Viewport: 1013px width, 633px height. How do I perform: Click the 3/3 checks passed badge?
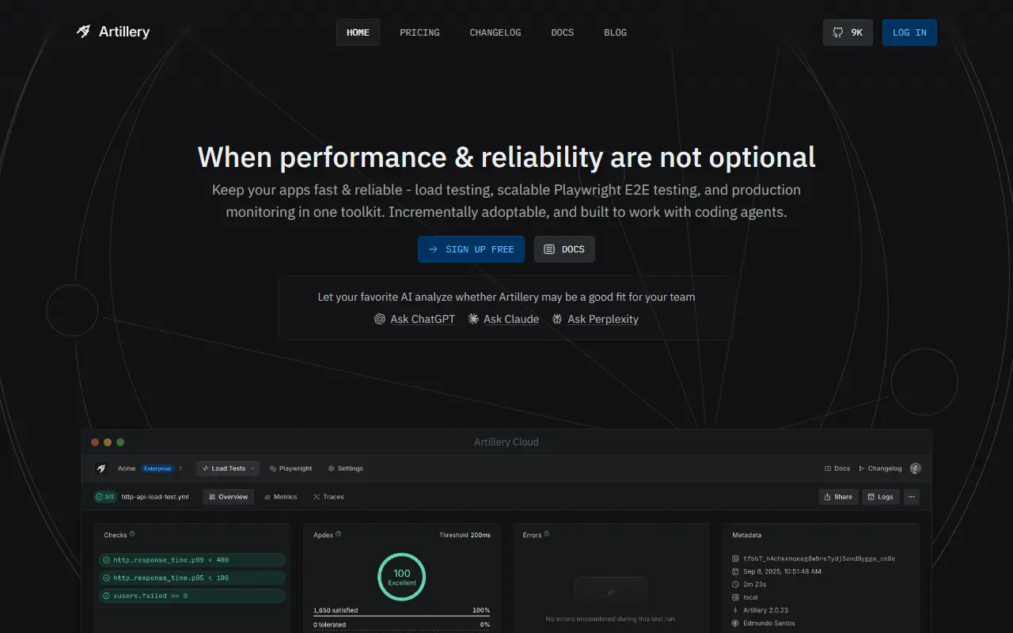[x=104, y=497]
